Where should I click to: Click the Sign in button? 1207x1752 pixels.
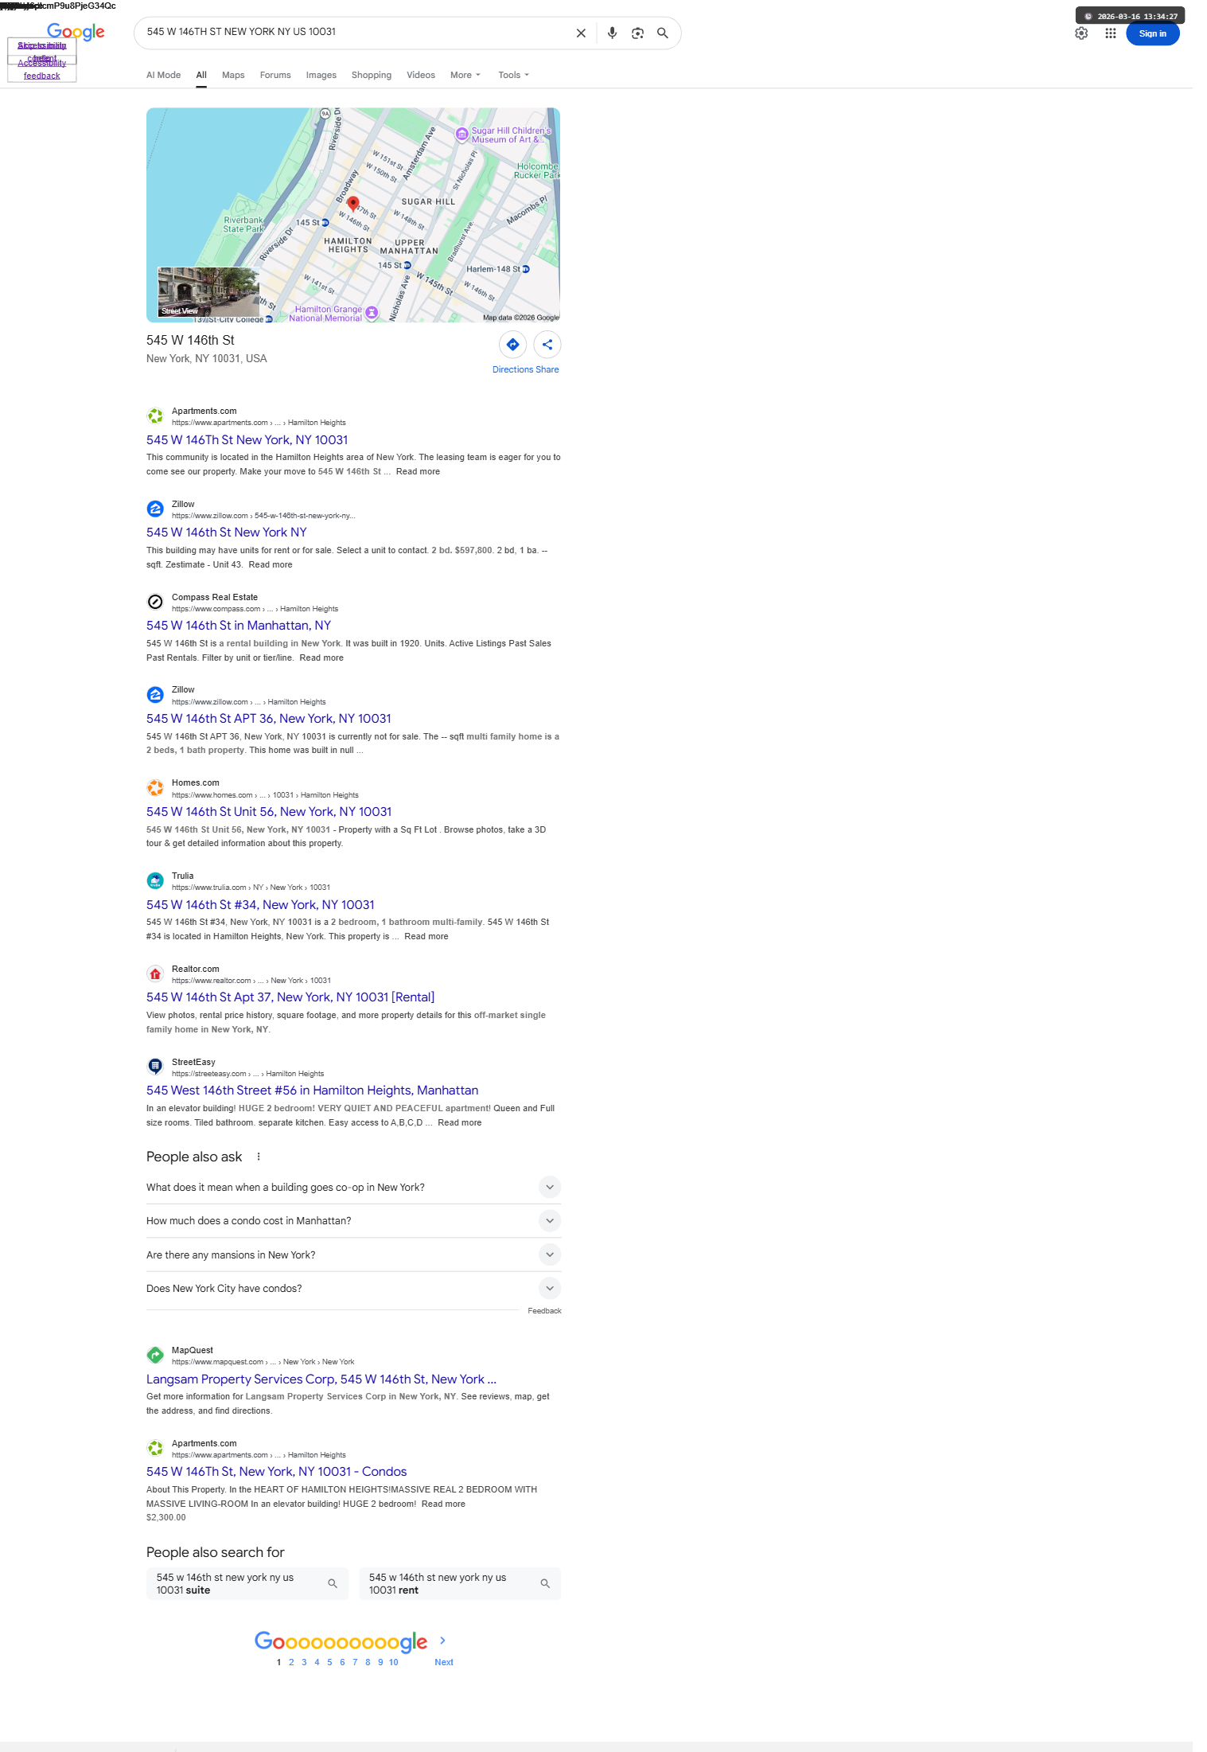coord(1152,33)
